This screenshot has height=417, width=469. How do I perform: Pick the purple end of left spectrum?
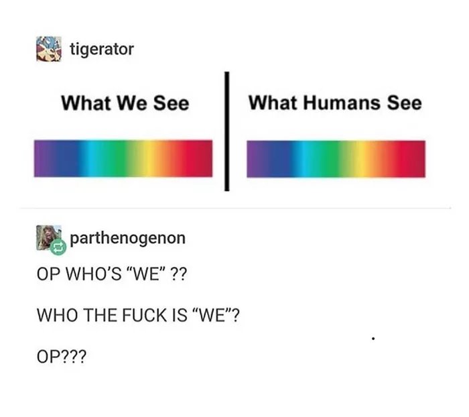42,158
